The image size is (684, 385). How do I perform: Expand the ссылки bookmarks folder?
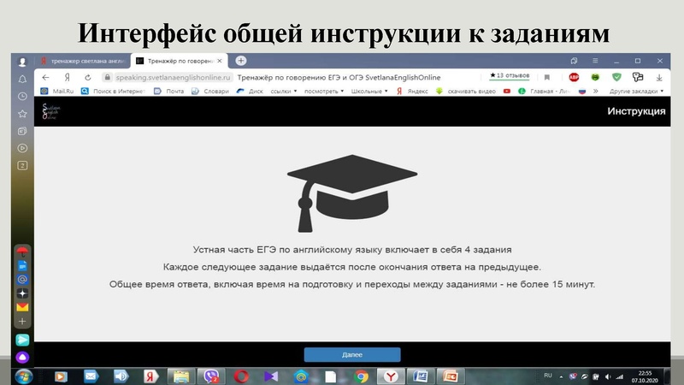[284, 92]
